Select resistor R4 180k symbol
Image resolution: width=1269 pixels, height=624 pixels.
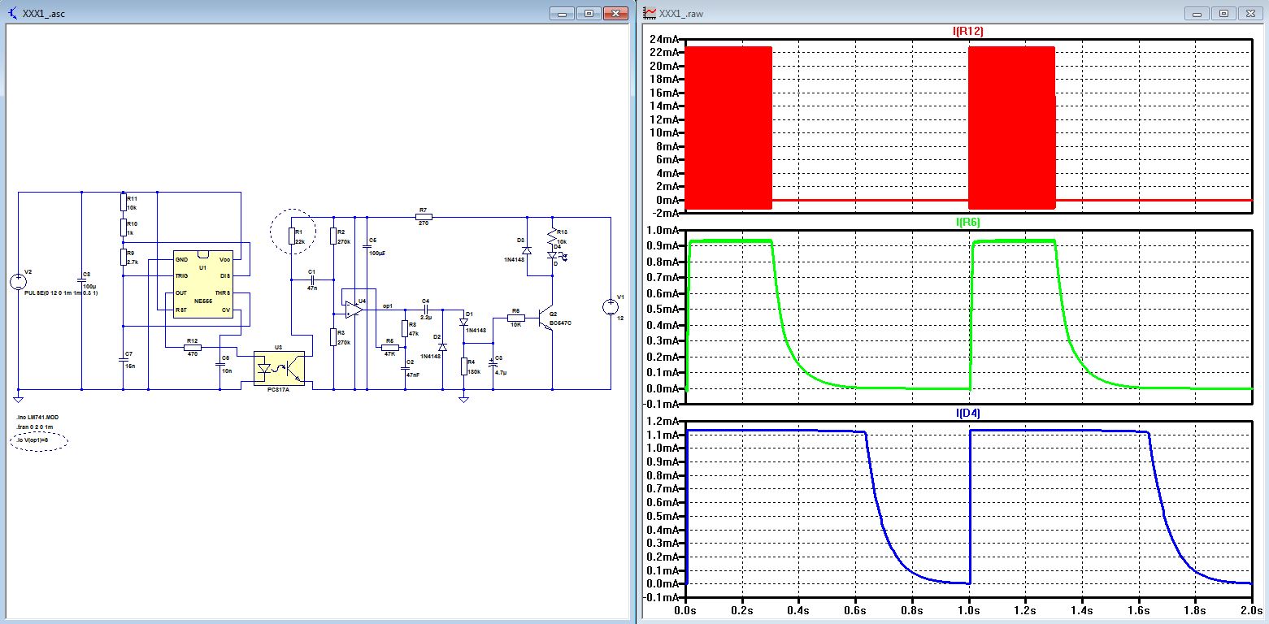pyautogui.click(x=463, y=366)
